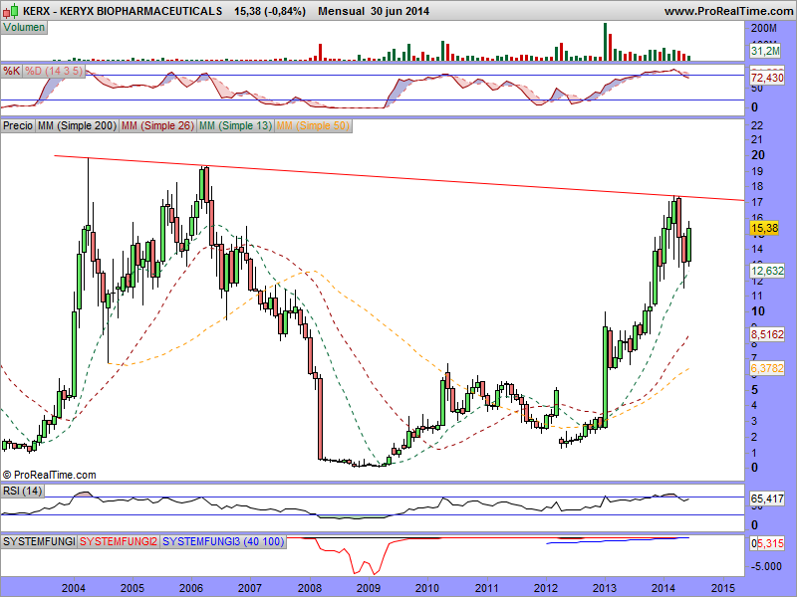Click the SYSTEMFUNGI2 indicator label
Screen dimensions: 797x597
tap(119, 541)
